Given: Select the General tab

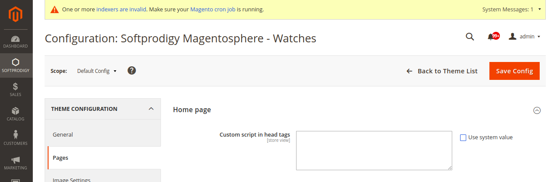Looking at the screenshot, I should coord(103,134).
